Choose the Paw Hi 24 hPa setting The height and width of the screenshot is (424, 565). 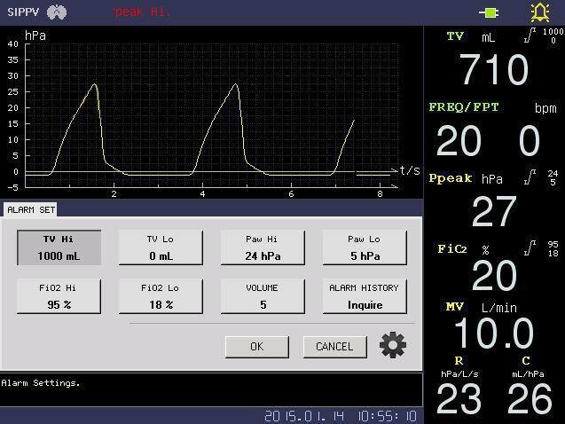tap(263, 247)
